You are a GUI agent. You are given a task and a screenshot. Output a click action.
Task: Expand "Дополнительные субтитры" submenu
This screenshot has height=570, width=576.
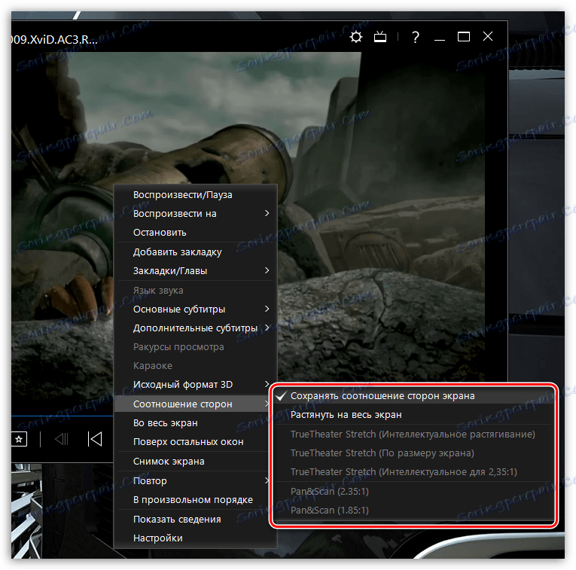click(196, 328)
